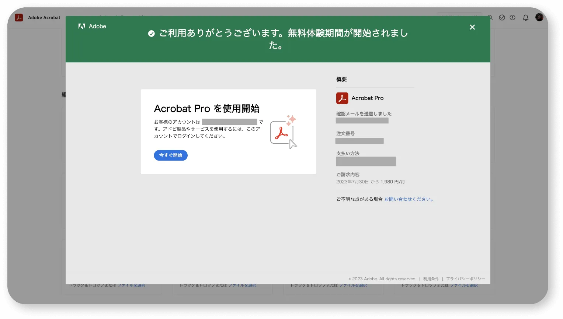Open the お問い合わせください link

pos(409,199)
